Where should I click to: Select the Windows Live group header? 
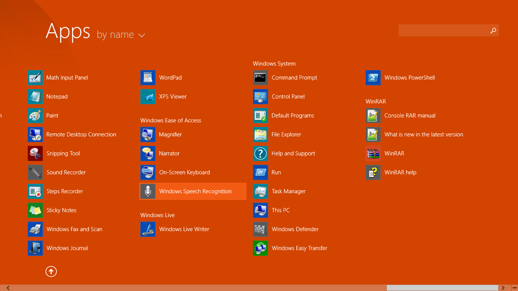157,215
